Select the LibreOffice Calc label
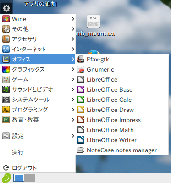 coord(109,100)
